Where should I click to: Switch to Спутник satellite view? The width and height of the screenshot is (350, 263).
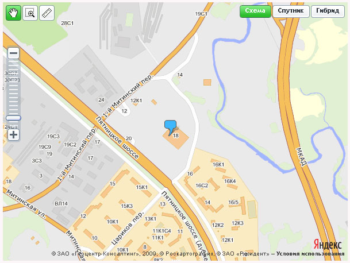point(291,11)
